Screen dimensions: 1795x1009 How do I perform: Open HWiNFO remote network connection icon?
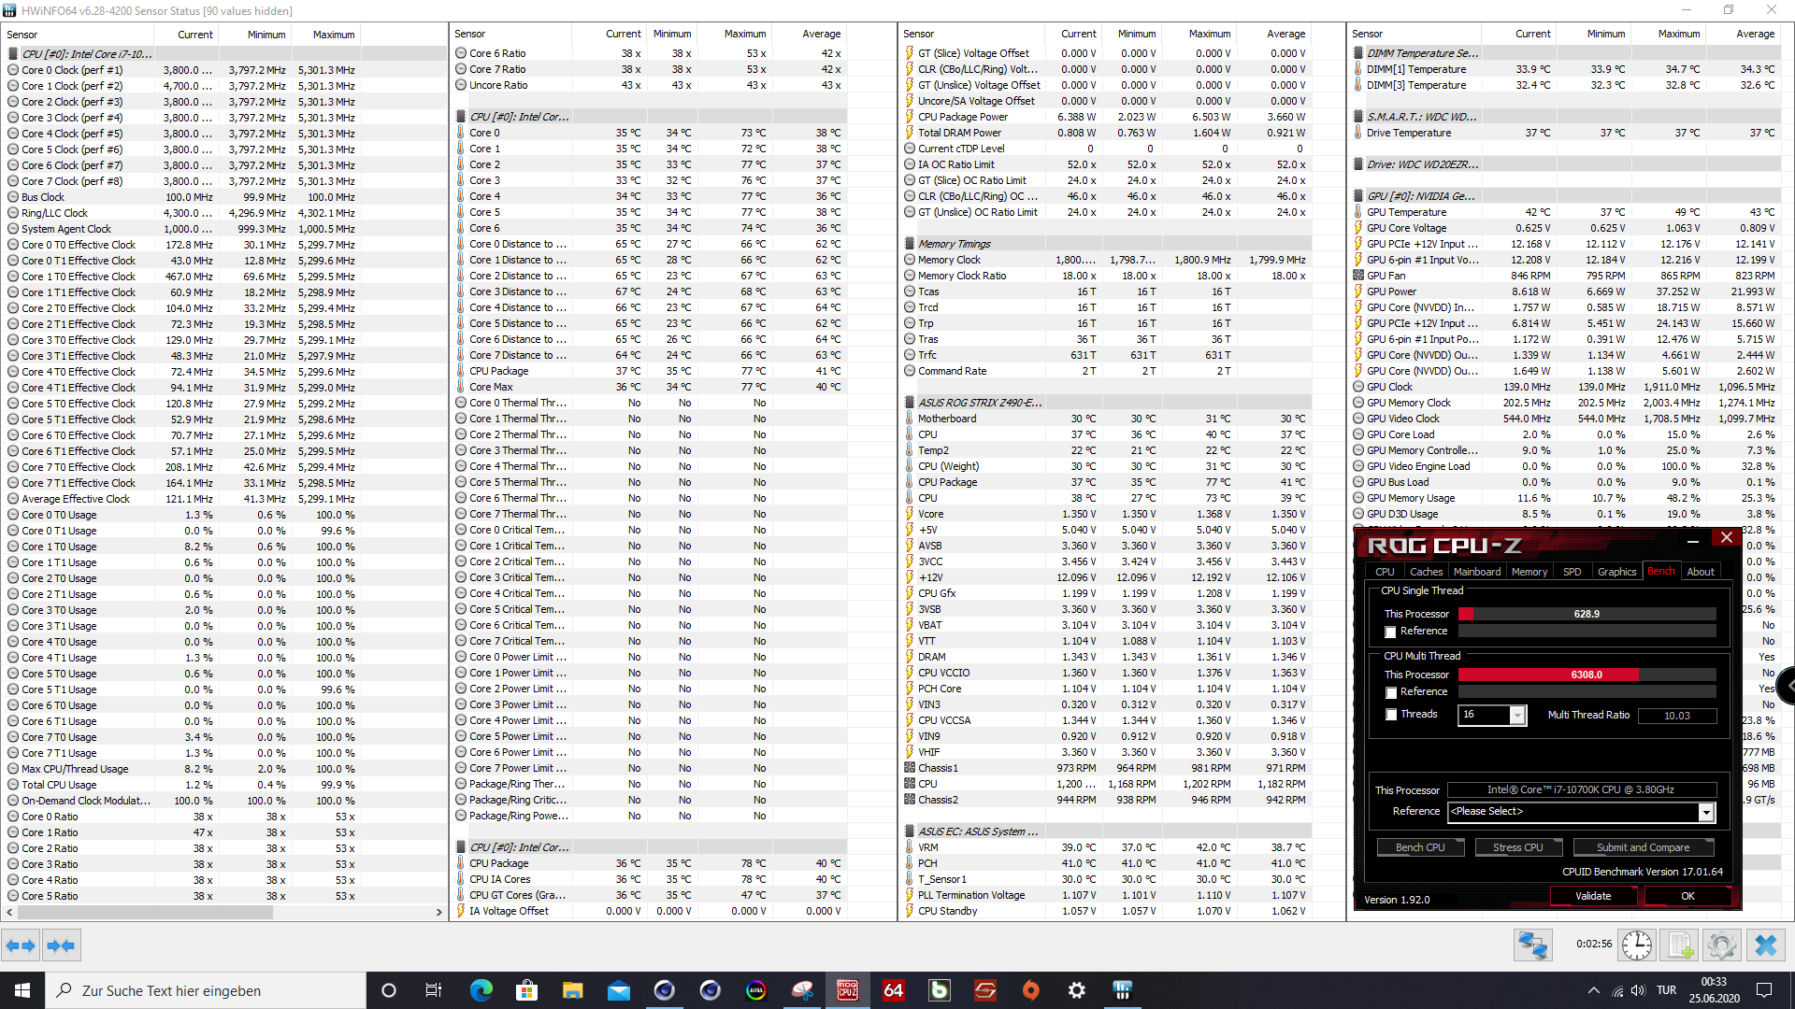coord(1533,945)
